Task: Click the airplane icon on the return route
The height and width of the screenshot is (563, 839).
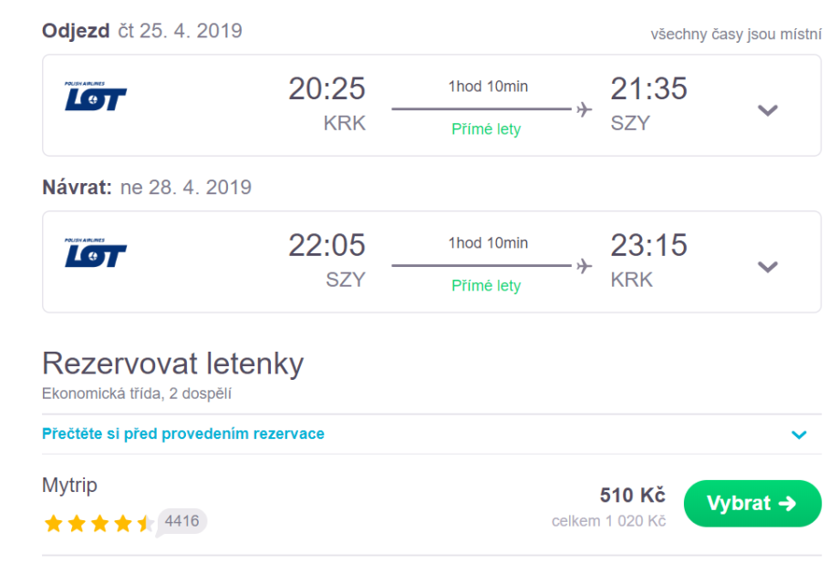Action: point(584,266)
